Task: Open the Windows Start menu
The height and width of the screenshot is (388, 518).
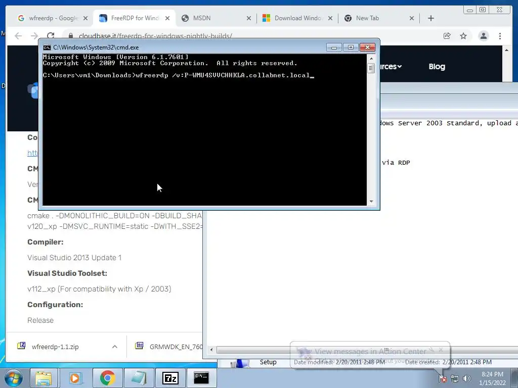Action: click(13, 378)
